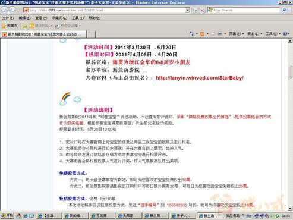Click the empty New Tab button
This screenshot has width=293, height=220.
click(91, 34)
